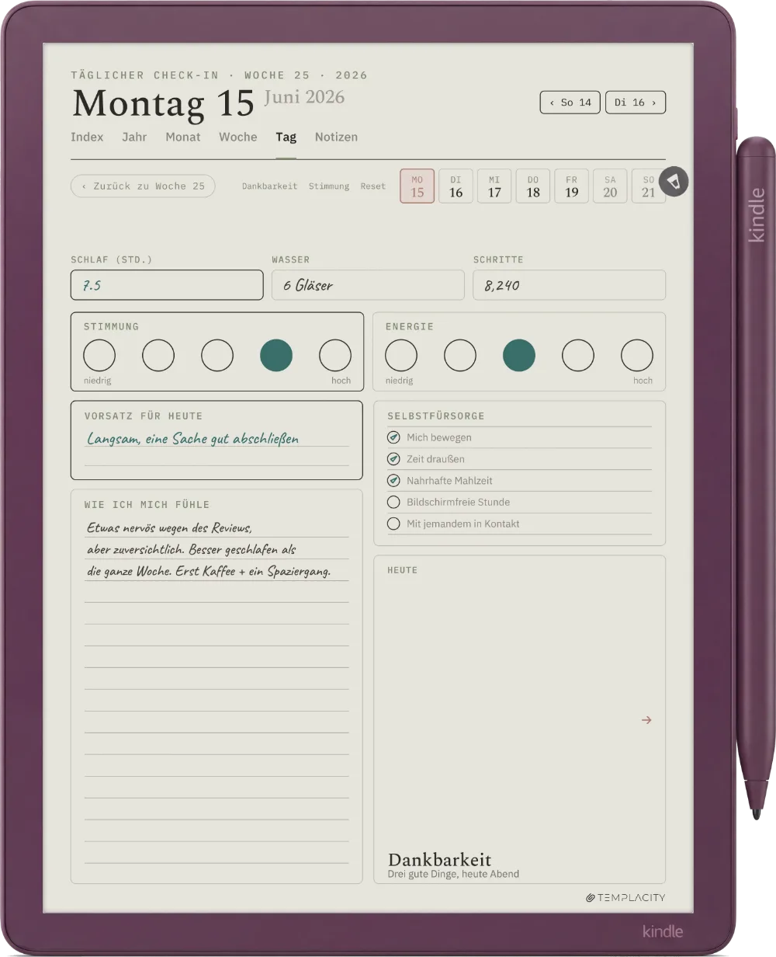Select day FR 19
The image size is (776, 957).
coord(572,186)
